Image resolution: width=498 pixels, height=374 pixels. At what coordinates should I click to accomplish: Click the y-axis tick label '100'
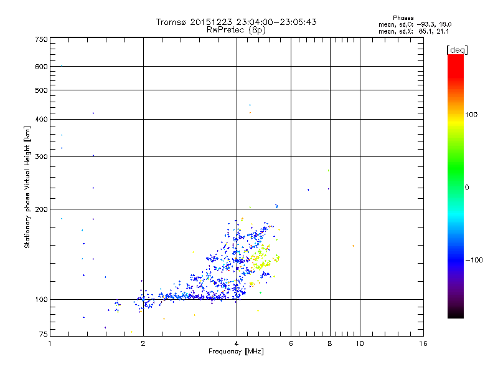[x=41, y=299]
